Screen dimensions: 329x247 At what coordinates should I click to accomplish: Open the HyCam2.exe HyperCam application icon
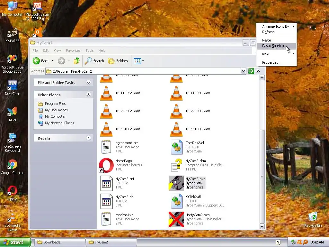click(176, 183)
